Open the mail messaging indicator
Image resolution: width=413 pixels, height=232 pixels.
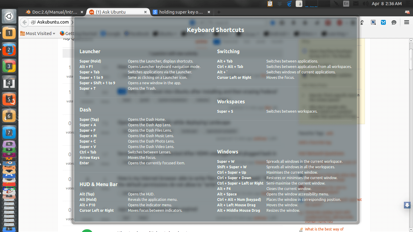[356, 4]
